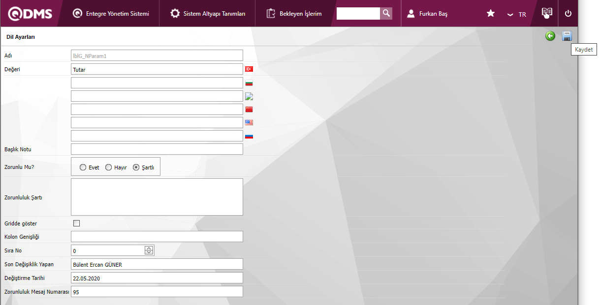Image resolution: width=599 pixels, height=305 pixels.
Task: Click the Russian flag icon
Action: point(249,136)
